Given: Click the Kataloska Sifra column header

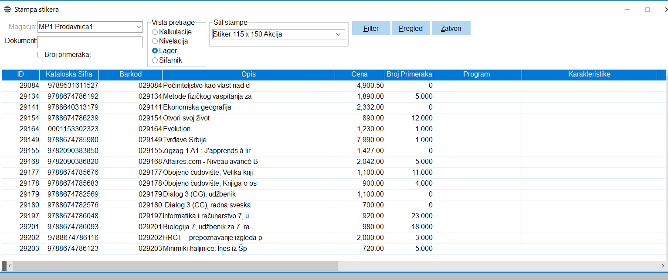Looking at the screenshot, I should (69, 74).
